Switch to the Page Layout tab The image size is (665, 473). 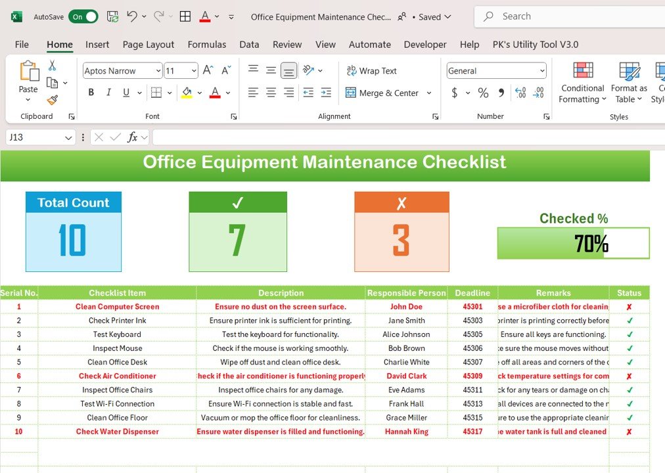(149, 45)
